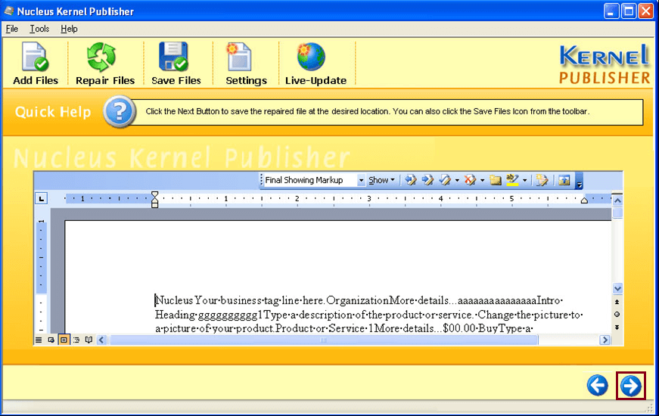Expand the Highlight color dropdown arrow
This screenshot has height=416, width=659.
[x=524, y=180]
